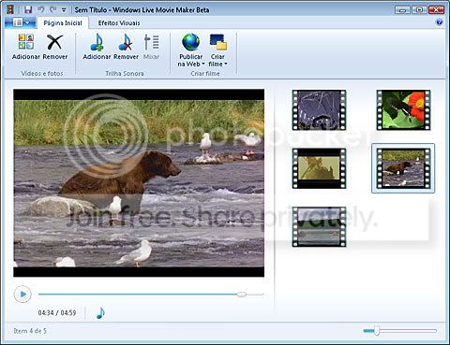Click the Criar filme icon
Viewport: 450px width, 345px height.
pos(218,42)
